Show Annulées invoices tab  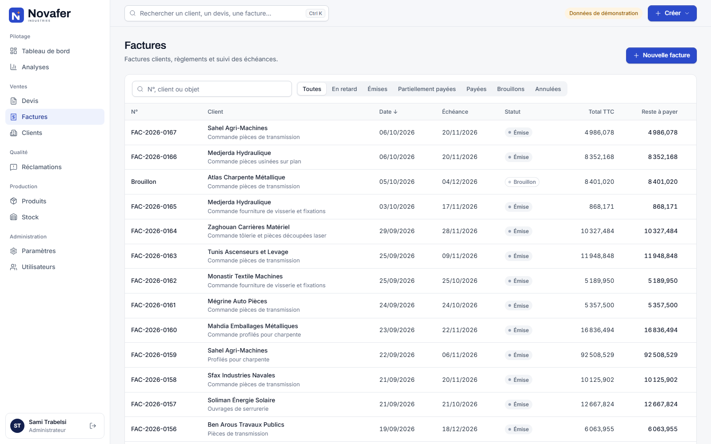click(x=548, y=89)
